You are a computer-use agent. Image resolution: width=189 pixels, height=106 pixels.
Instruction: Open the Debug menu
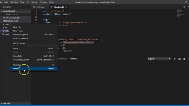pyautogui.click(x=34, y=2)
